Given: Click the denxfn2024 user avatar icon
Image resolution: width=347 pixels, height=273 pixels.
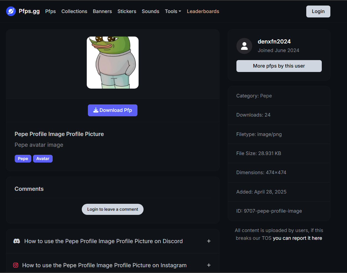Looking at the screenshot, I should pyautogui.click(x=244, y=46).
